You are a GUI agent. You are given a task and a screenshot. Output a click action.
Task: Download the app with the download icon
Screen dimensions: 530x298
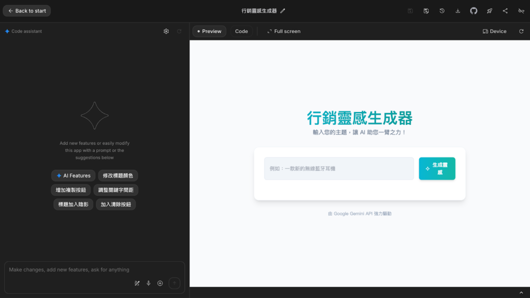pyautogui.click(x=458, y=11)
